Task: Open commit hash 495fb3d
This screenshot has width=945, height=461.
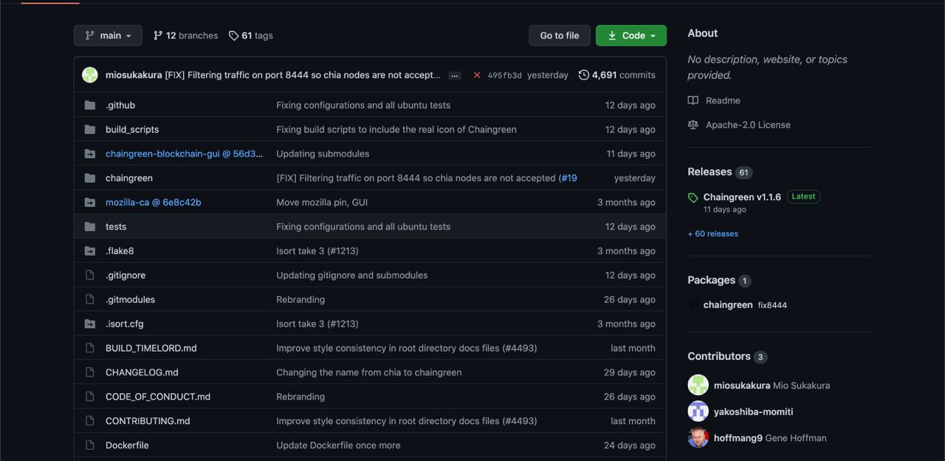Action: [504, 75]
